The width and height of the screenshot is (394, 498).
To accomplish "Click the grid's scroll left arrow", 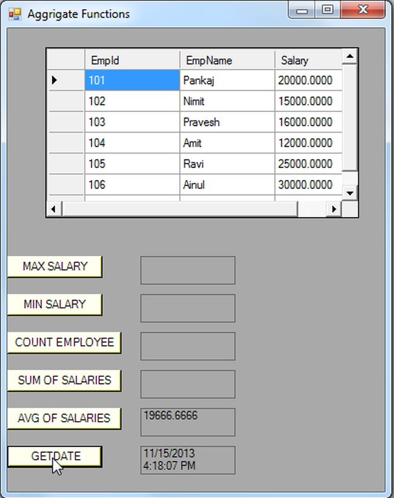I will pyautogui.click(x=53, y=209).
